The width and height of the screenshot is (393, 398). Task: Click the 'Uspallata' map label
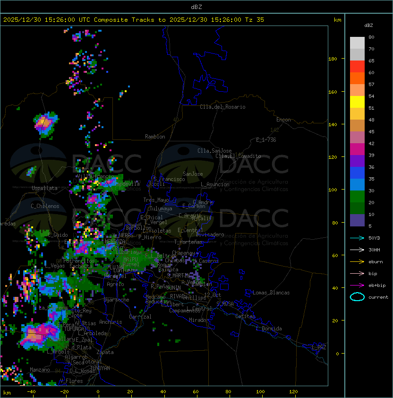pyautogui.click(x=44, y=188)
